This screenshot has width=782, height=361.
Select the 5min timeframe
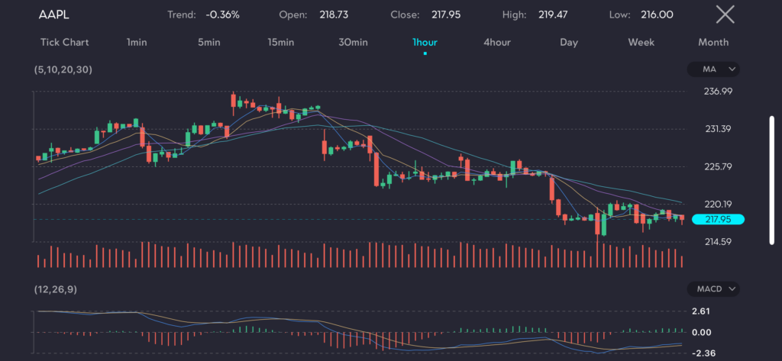click(x=209, y=42)
